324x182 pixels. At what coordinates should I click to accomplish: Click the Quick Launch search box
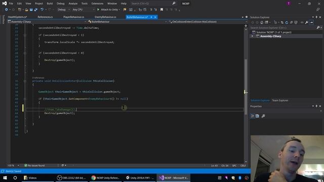coord(153,4)
